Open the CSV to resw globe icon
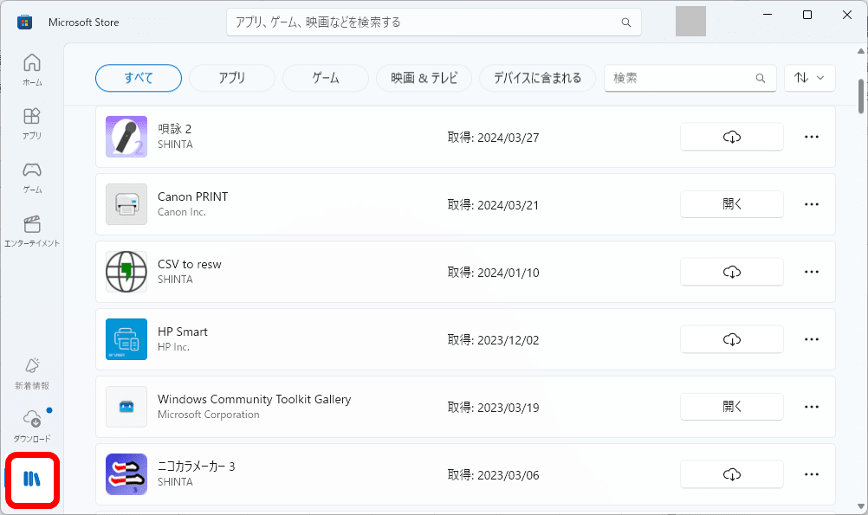868x515 pixels. 126,272
